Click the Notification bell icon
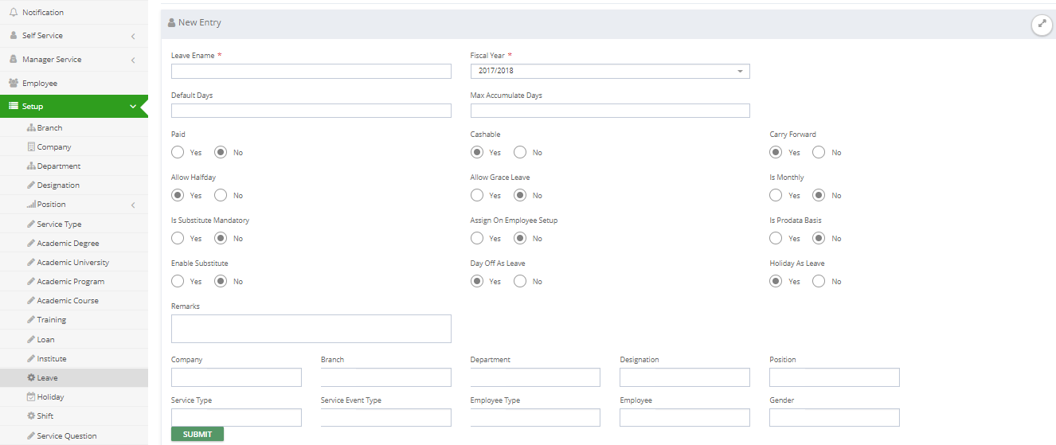The width and height of the screenshot is (1056, 445). [13, 13]
